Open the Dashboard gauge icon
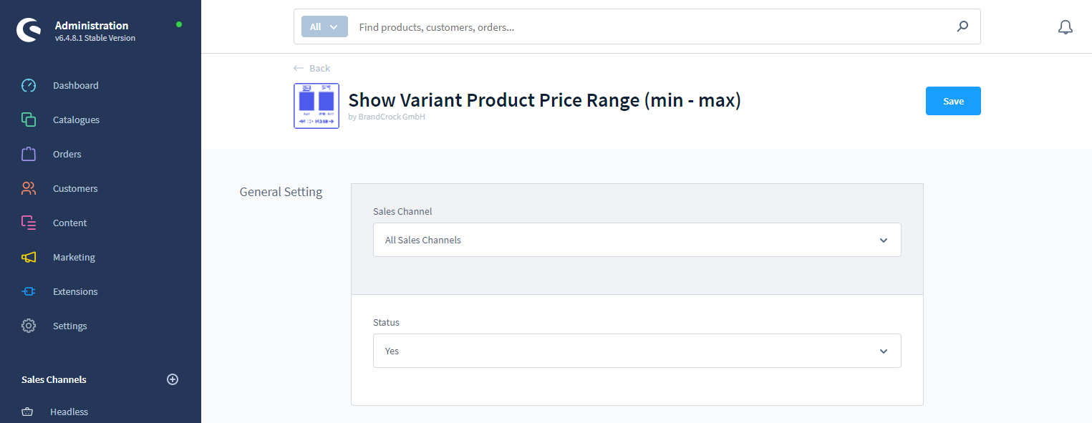This screenshot has height=423, width=1092. click(x=29, y=85)
